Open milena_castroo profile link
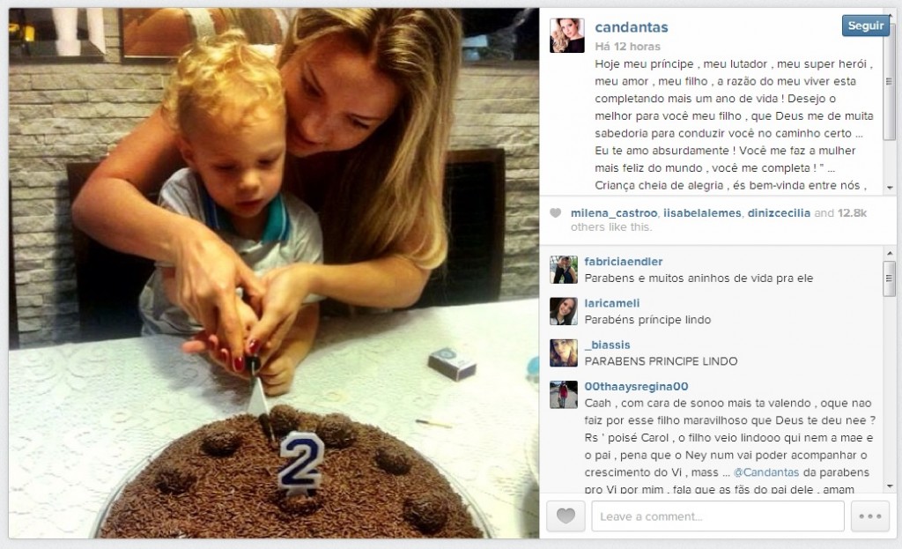 [614, 213]
